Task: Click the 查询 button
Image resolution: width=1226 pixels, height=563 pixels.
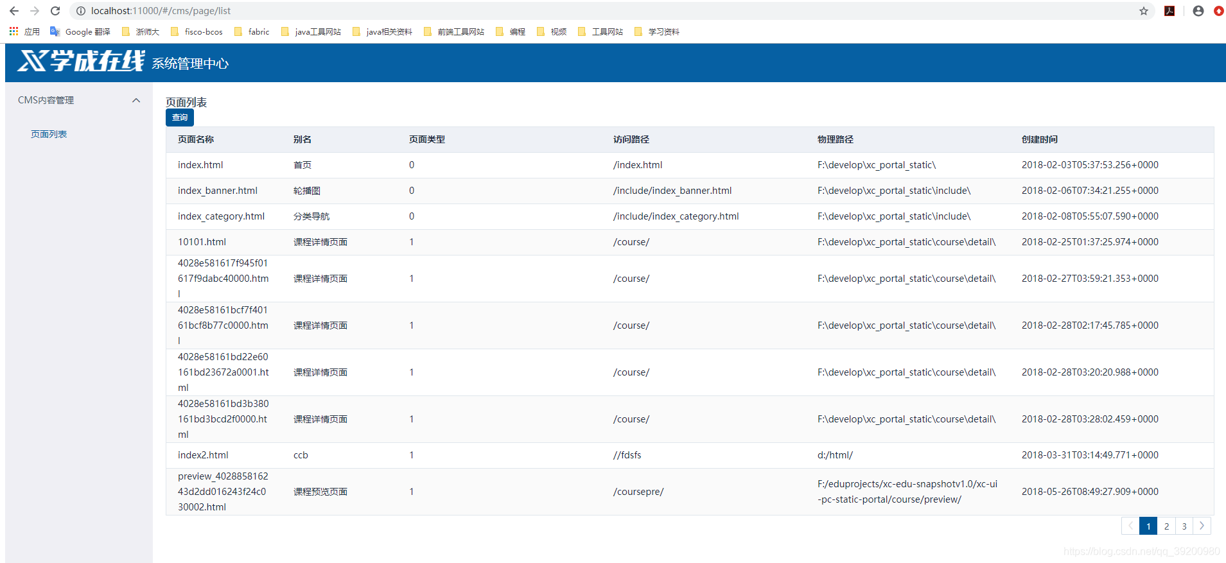Action: (180, 117)
